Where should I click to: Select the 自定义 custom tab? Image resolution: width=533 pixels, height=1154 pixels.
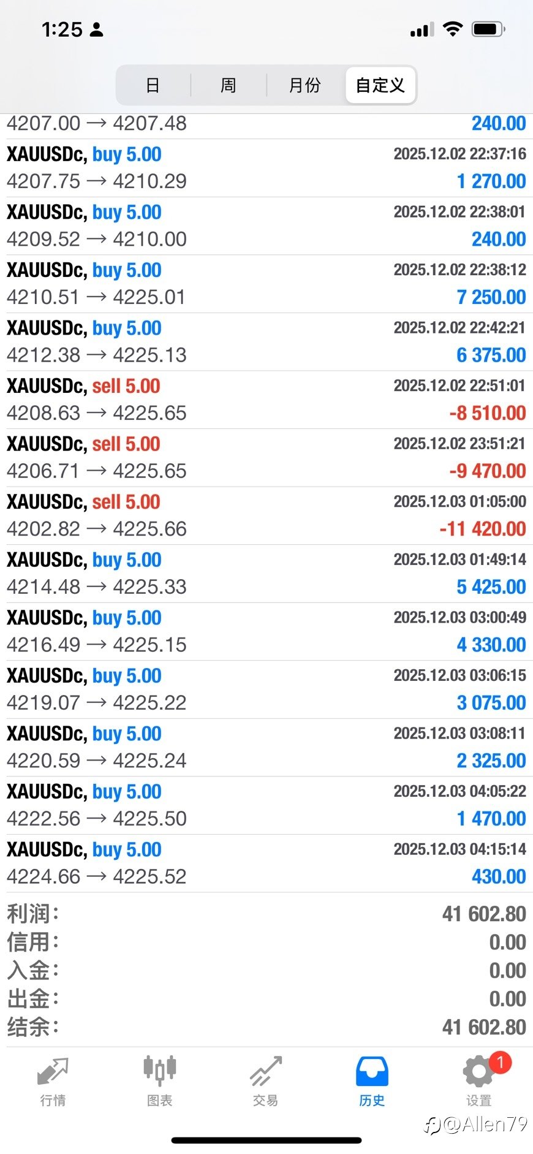pyautogui.click(x=380, y=85)
